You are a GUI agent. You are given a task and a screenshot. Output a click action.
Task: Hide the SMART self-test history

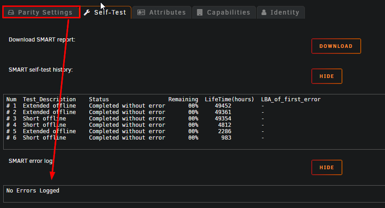(327, 76)
